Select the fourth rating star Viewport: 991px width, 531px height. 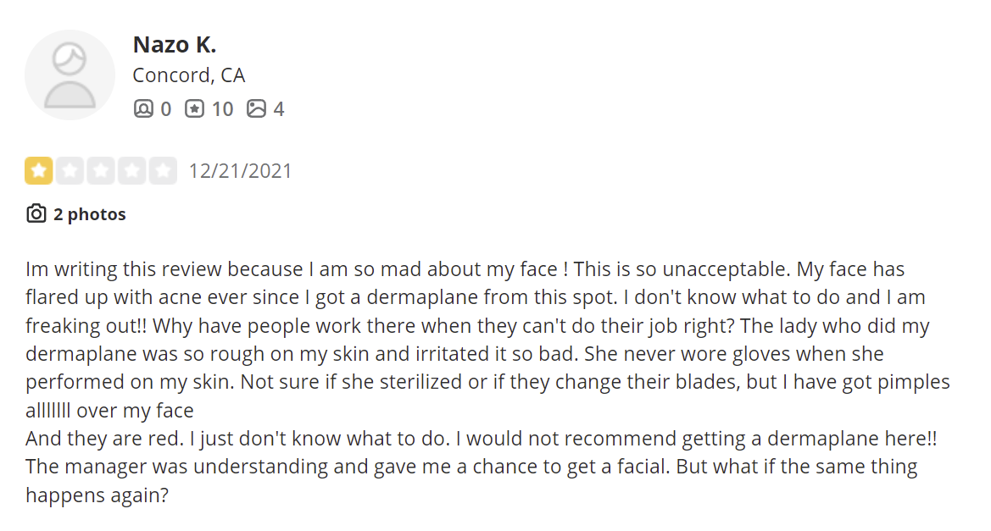coord(131,170)
